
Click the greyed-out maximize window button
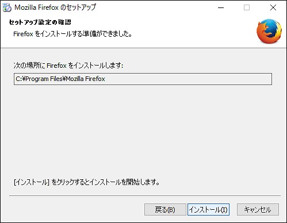[x=247, y=7]
